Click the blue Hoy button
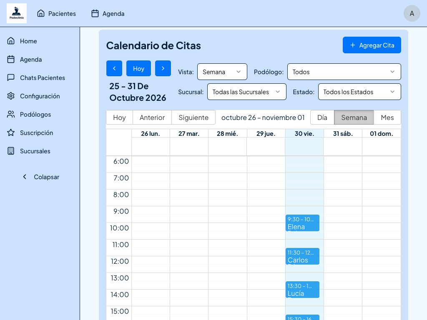The image size is (427, 320). point(138,68)
